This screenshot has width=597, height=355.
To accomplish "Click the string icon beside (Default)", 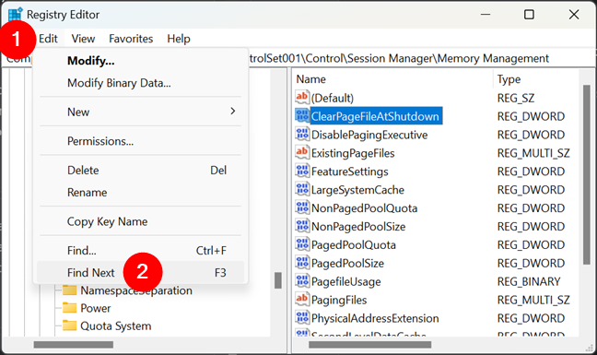I will [302, 98].
